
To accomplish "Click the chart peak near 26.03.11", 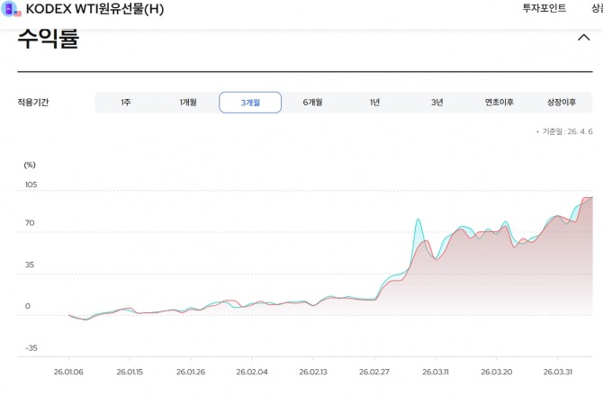I will pyautogui.click(x=418, y=220).
